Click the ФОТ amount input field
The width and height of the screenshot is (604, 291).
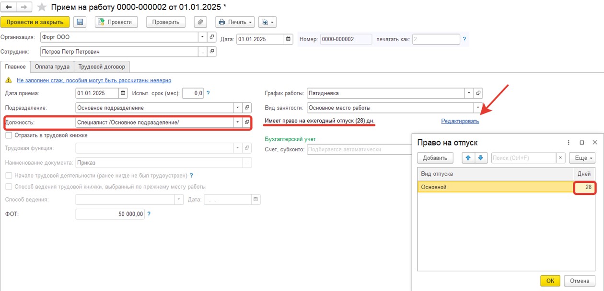[110, 214]
